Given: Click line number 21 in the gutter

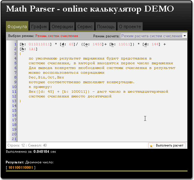Looking at the screenshot, I should [14, 139].
